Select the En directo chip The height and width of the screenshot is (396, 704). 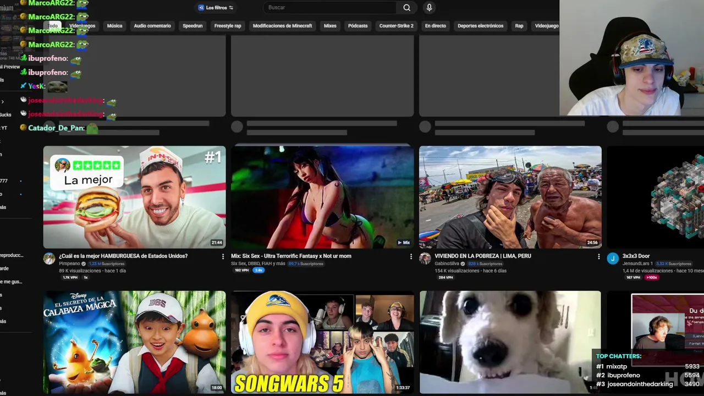click(436, 26)
